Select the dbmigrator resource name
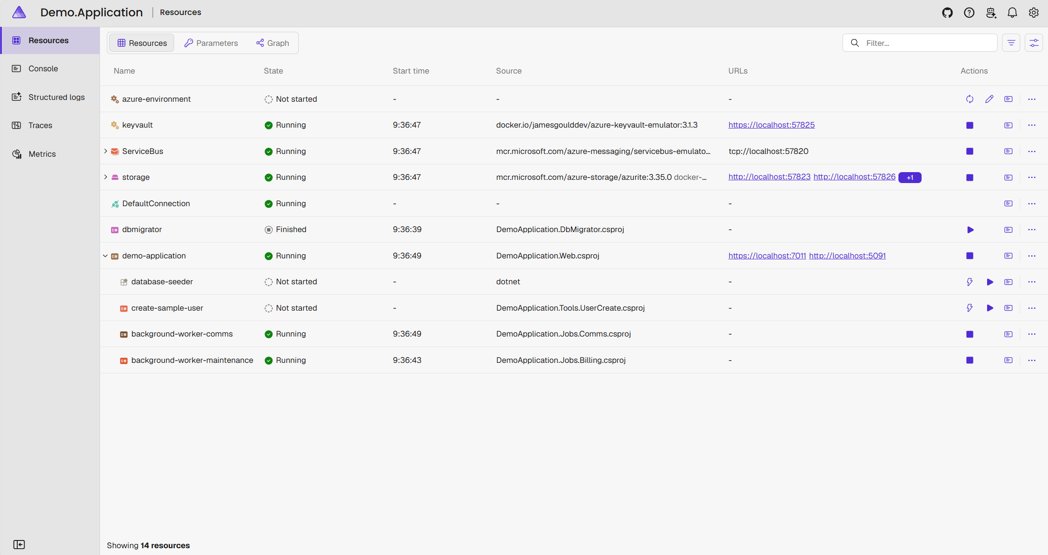This screenshot has width=1048, height=555. coord(142,229)
